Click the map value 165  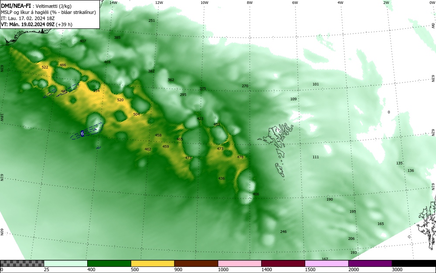[x=381, y=224]
